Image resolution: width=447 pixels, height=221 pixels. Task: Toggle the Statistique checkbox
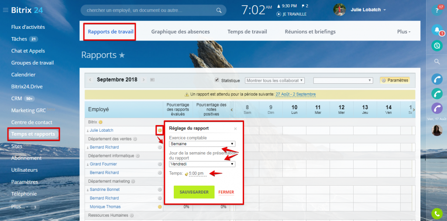[217, 80]
